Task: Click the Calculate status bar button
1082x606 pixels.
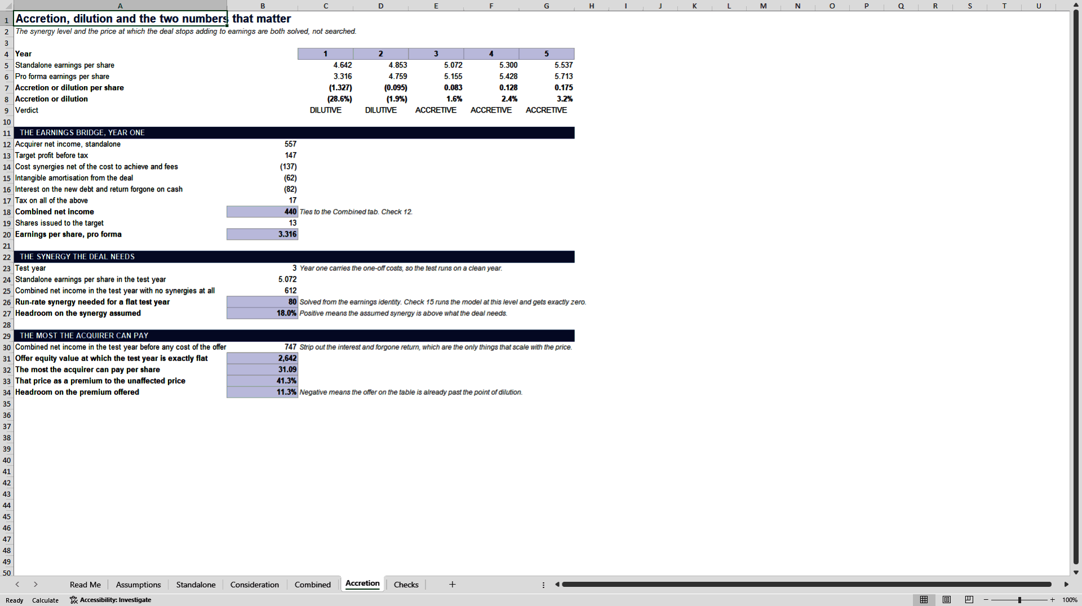Action: 45,600
